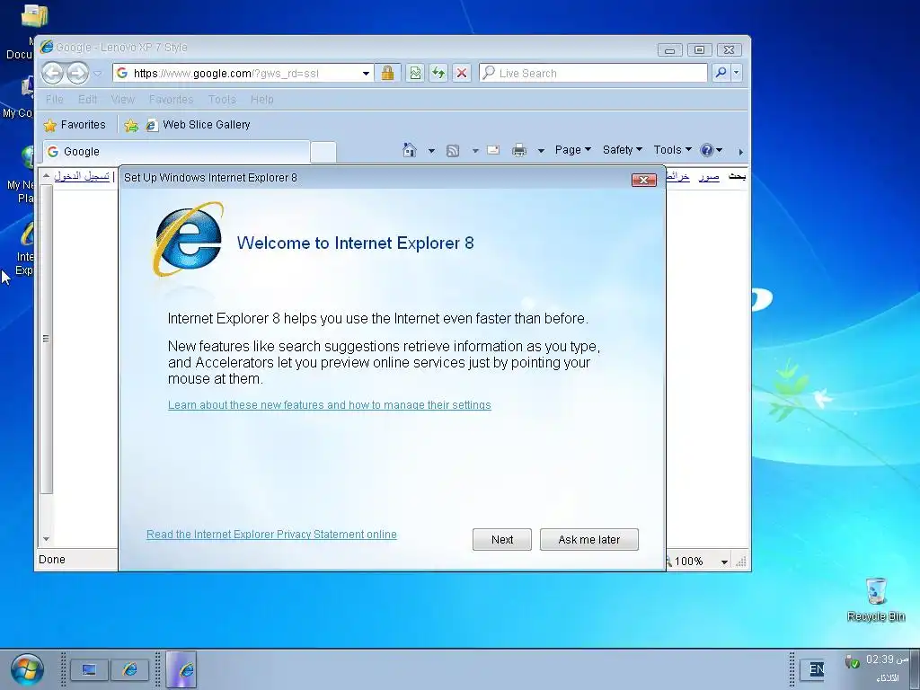Click the Compatibility View icon

click(415, 74)
